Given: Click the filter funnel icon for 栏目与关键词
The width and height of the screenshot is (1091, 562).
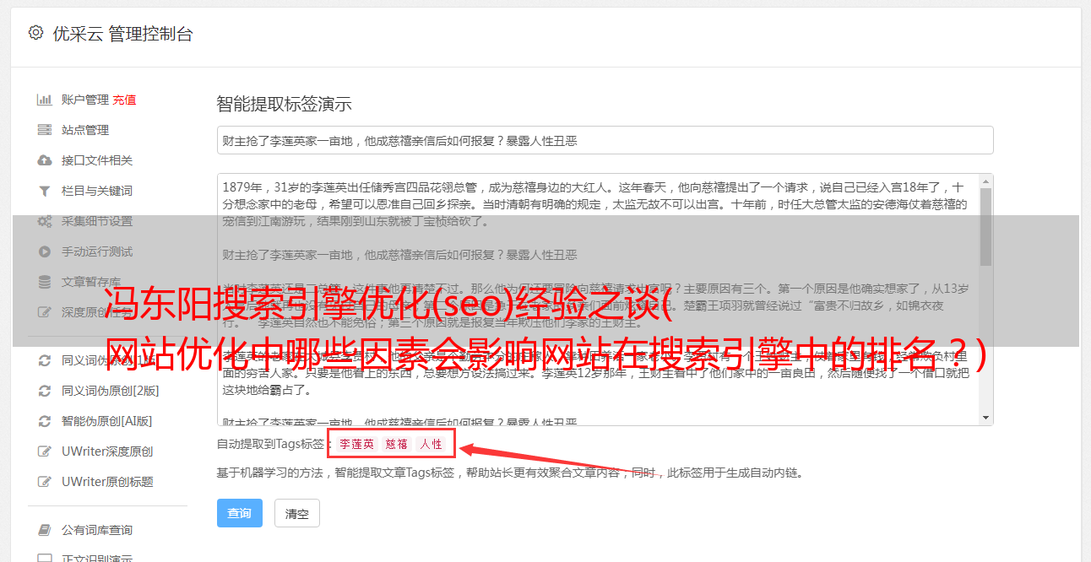Looking at the screenshot, I should [45, 191].
